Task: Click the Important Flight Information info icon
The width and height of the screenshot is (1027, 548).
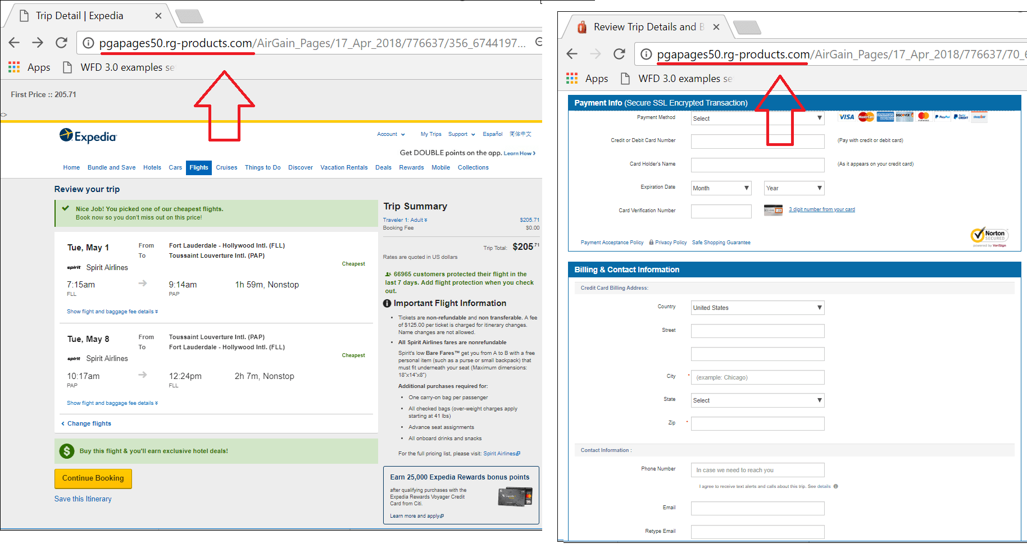Action: 387,303
